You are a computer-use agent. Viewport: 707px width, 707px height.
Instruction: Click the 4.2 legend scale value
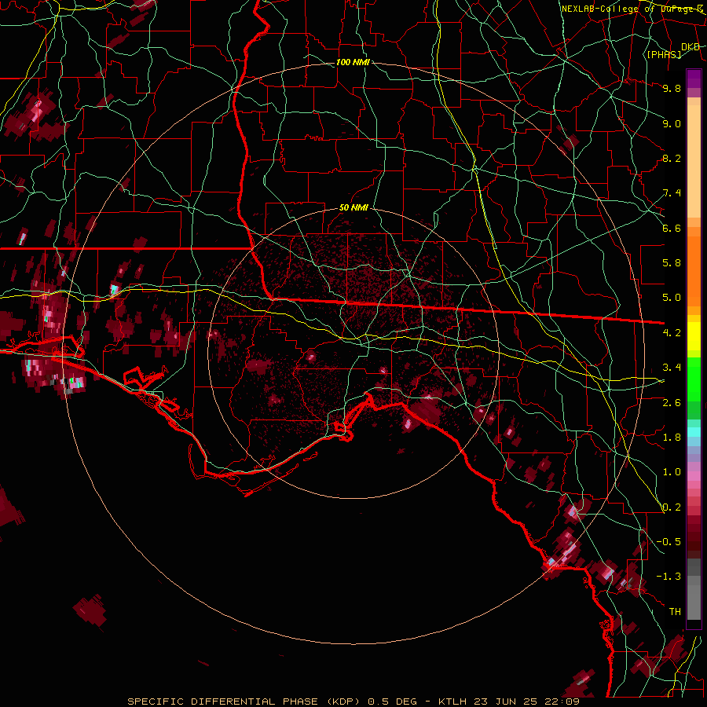pyautogui.click(x=672, y=333)
